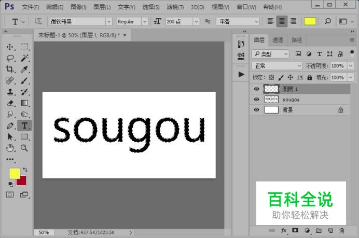Select the Magic Wand tool
This screenshot has width=359, height=238.
click(x=24, y=58)
